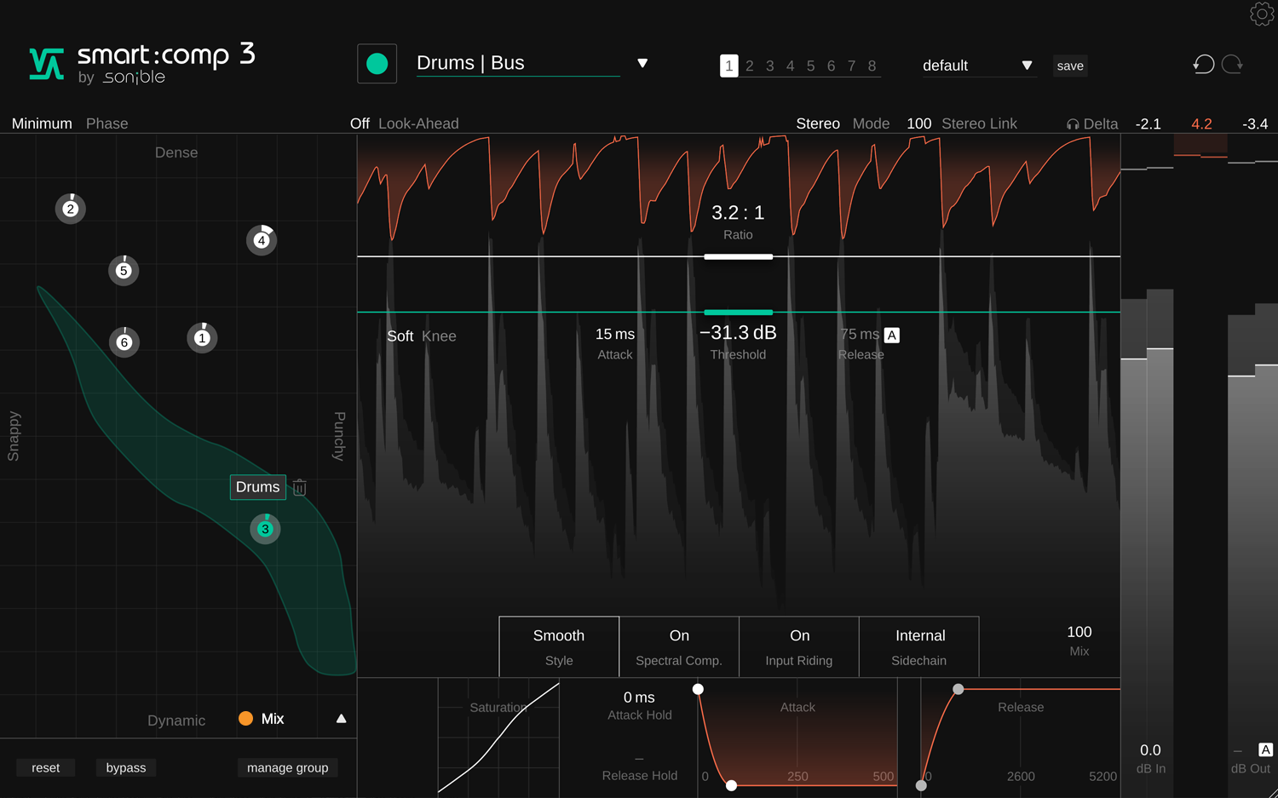Toggle Spectral Comp. On setting

point(678,646)
